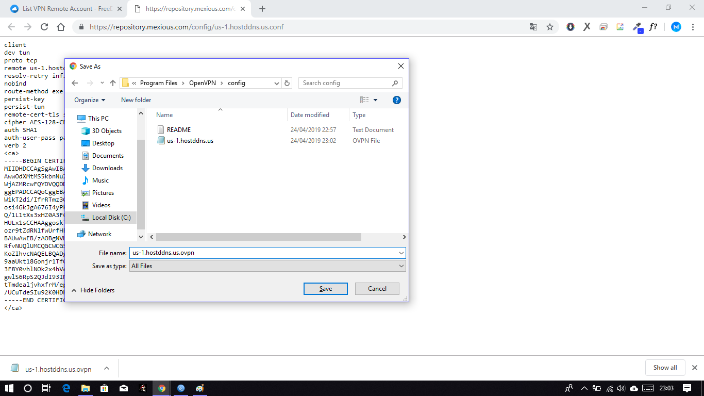The image size is (704, 396).
Task: Select Downloads in navigation pane
Action: coord(107,168)
